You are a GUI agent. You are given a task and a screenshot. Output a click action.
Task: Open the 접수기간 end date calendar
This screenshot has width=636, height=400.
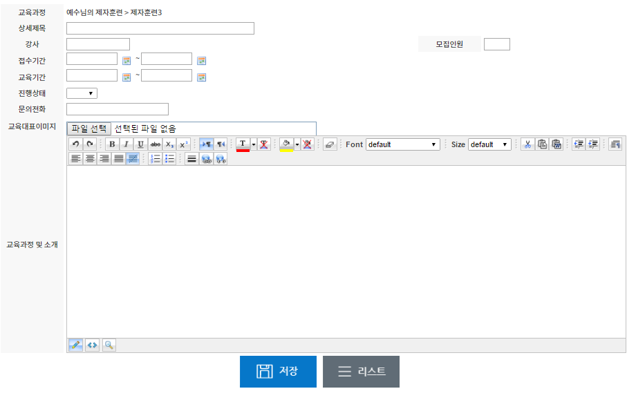coord(202,61)
